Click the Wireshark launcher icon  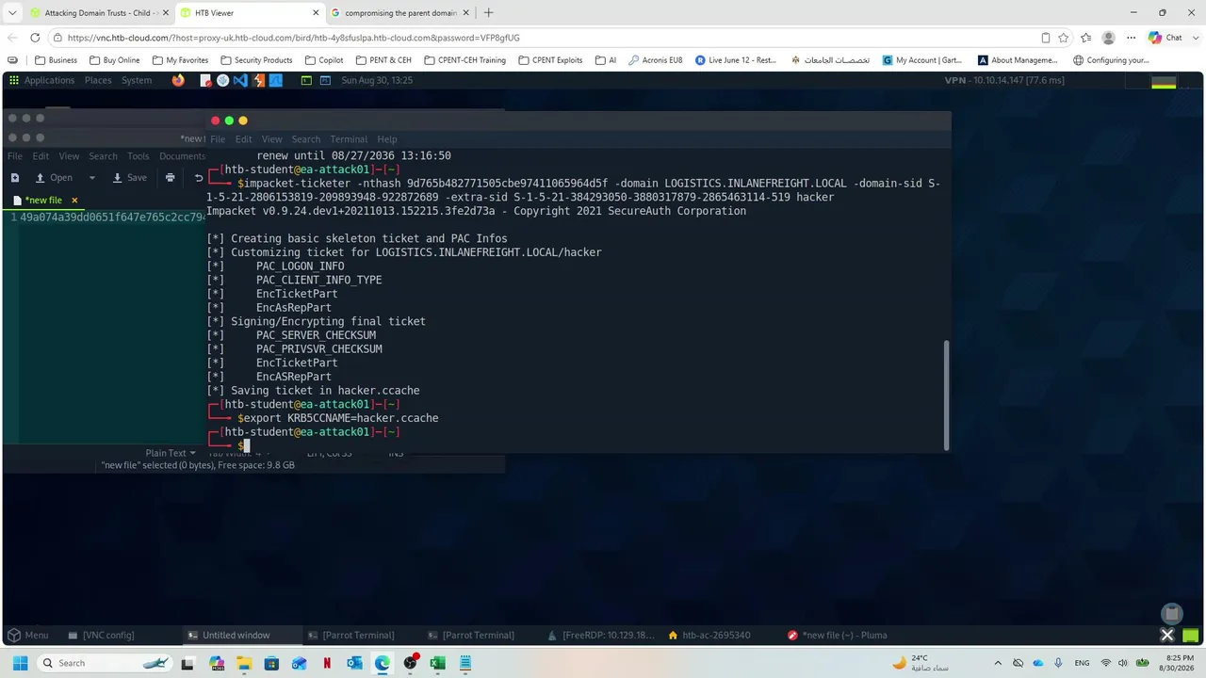(276, 80)
